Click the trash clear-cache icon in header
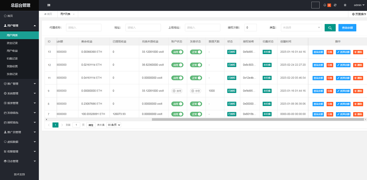Image resolution: width=367 pixels, height=180 pixels. [x=345, y=5]
